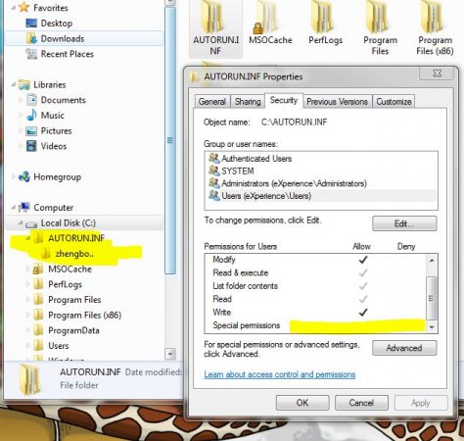Click the Users group icon in list
The height and width of the screenshot is (441, 464).
point(214,195)
